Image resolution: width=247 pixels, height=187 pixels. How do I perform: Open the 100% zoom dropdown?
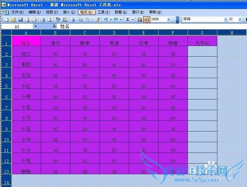click(x=168, y=19)
